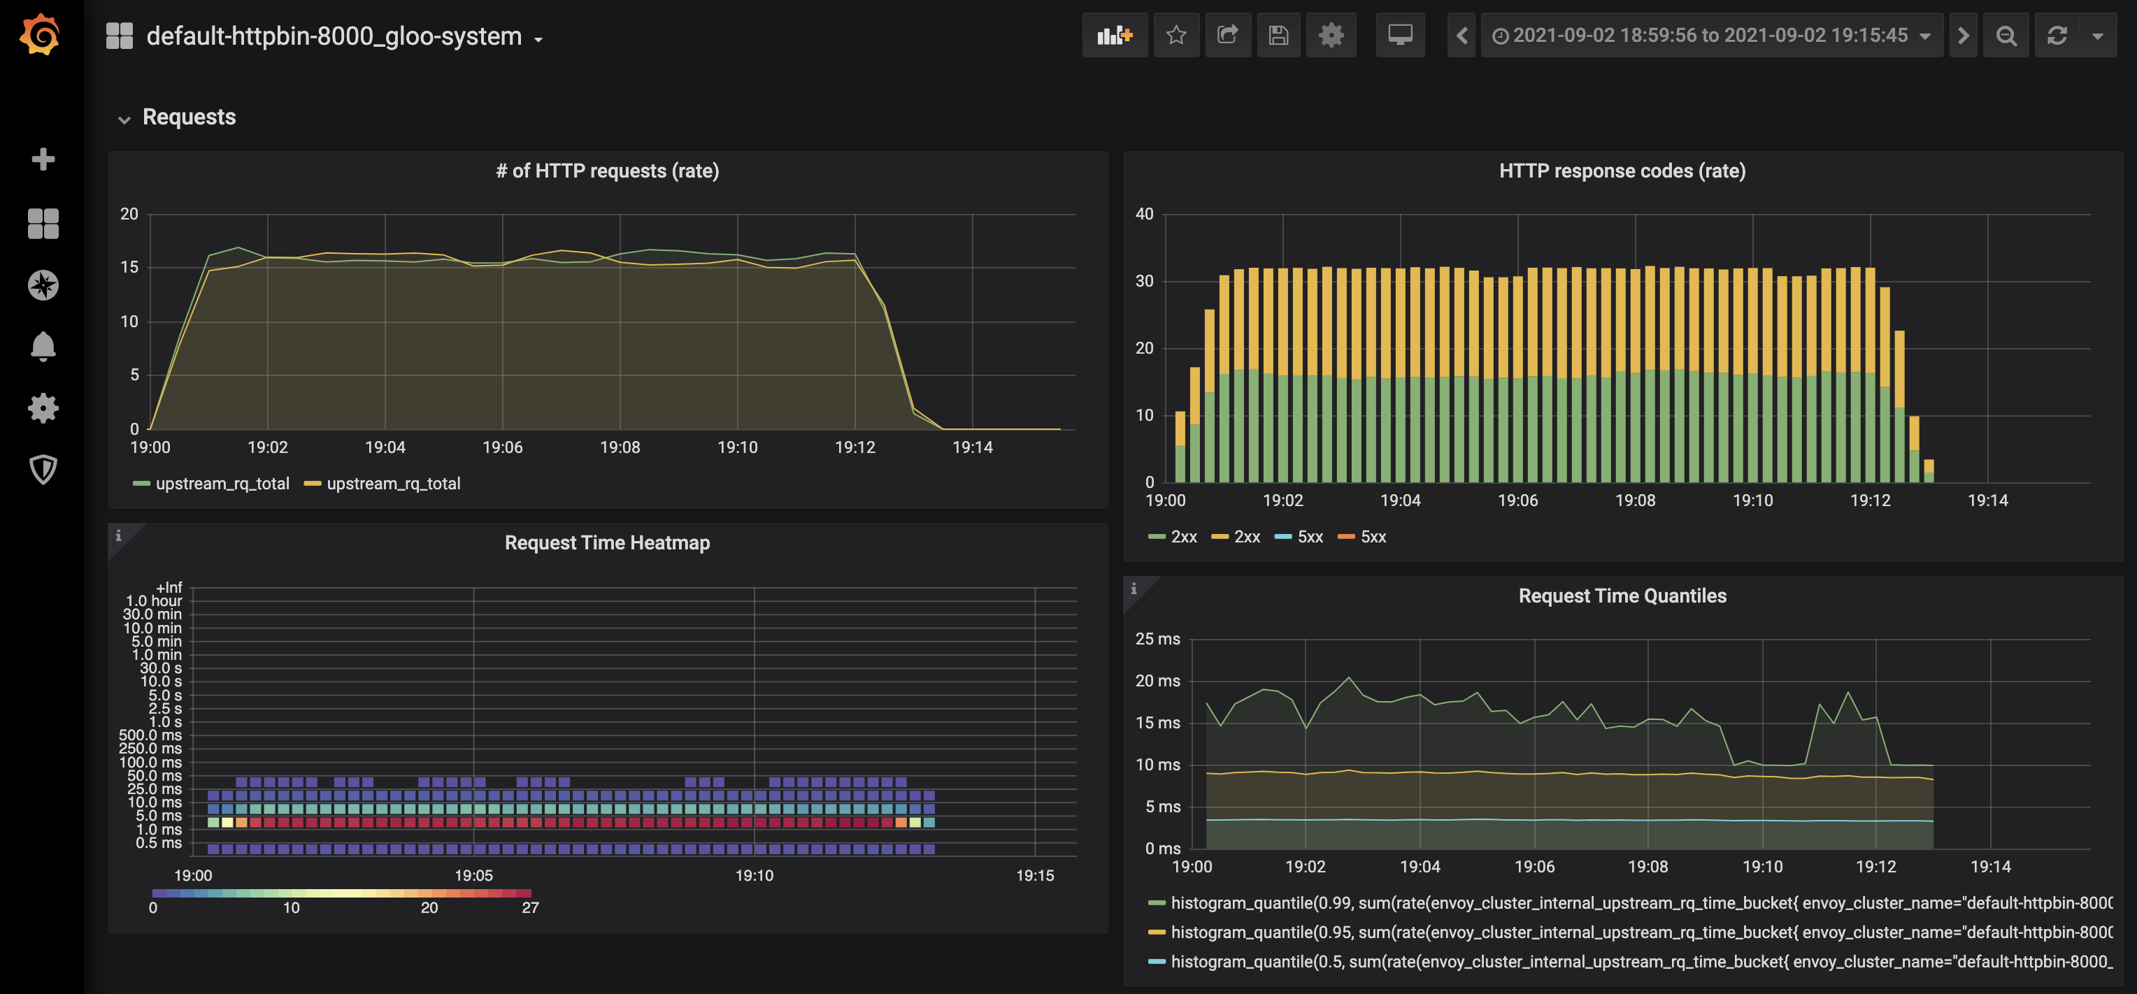Image resolution: width=2137 pixels, height=994 pixels.
Task: Zoom out the time range
Action: click(x=2006, y=36)
